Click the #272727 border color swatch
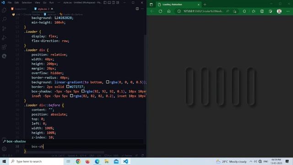This screenshot has height=165, width=293. tap(68, 87)
